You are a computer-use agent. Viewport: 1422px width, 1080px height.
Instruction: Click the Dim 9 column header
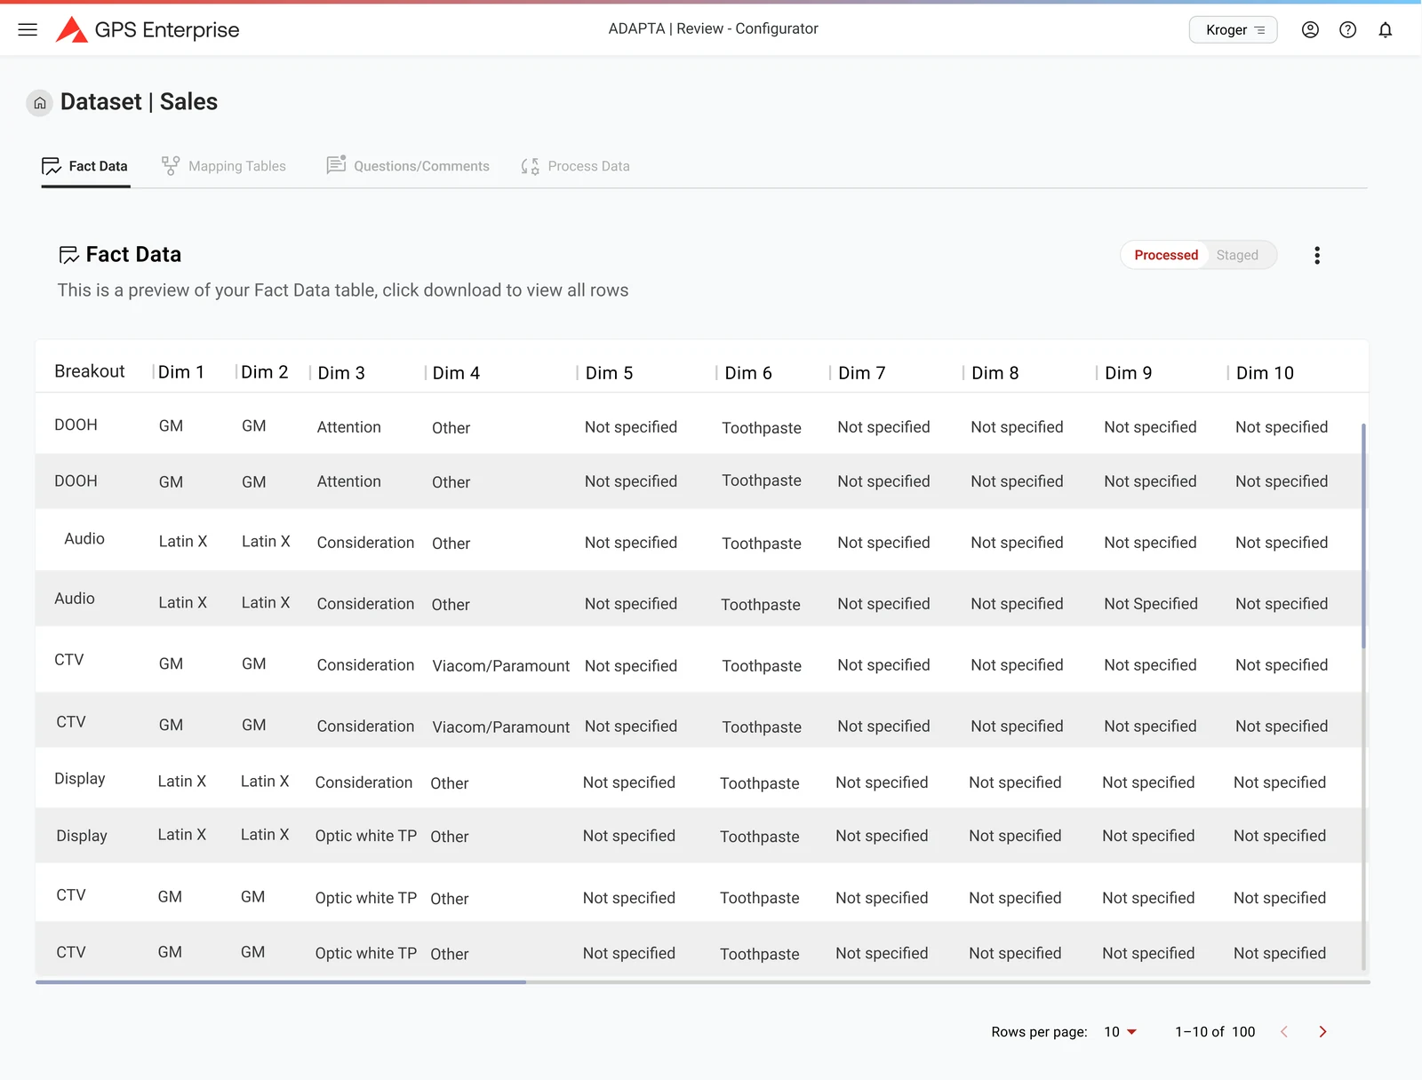[1129, 373]
